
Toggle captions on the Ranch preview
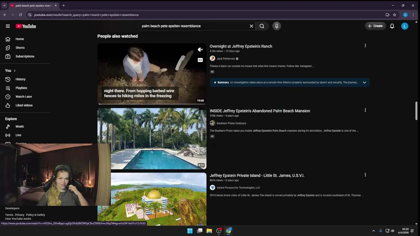(200, 60)
